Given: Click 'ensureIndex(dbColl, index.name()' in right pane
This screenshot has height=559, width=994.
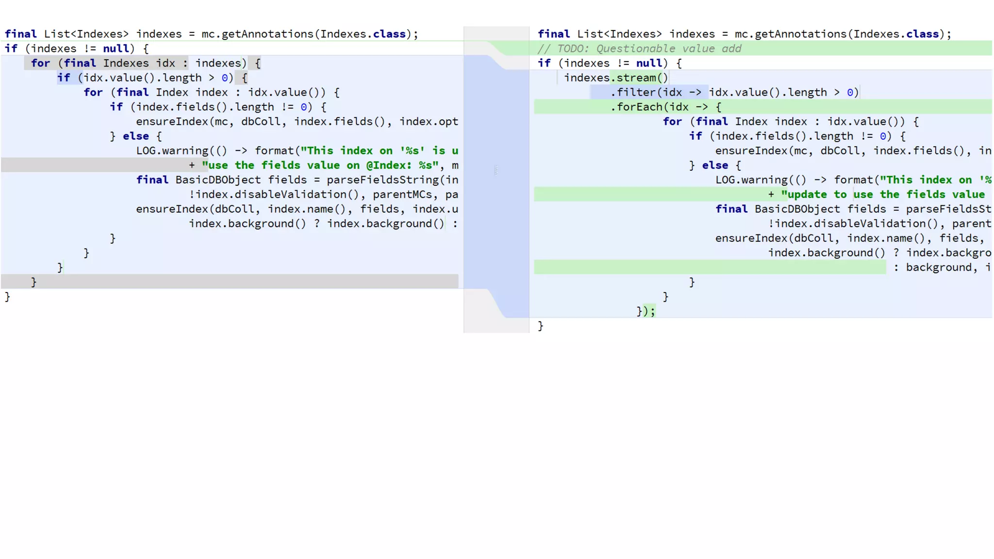Looking at the screenshot, I should (820, 238).
